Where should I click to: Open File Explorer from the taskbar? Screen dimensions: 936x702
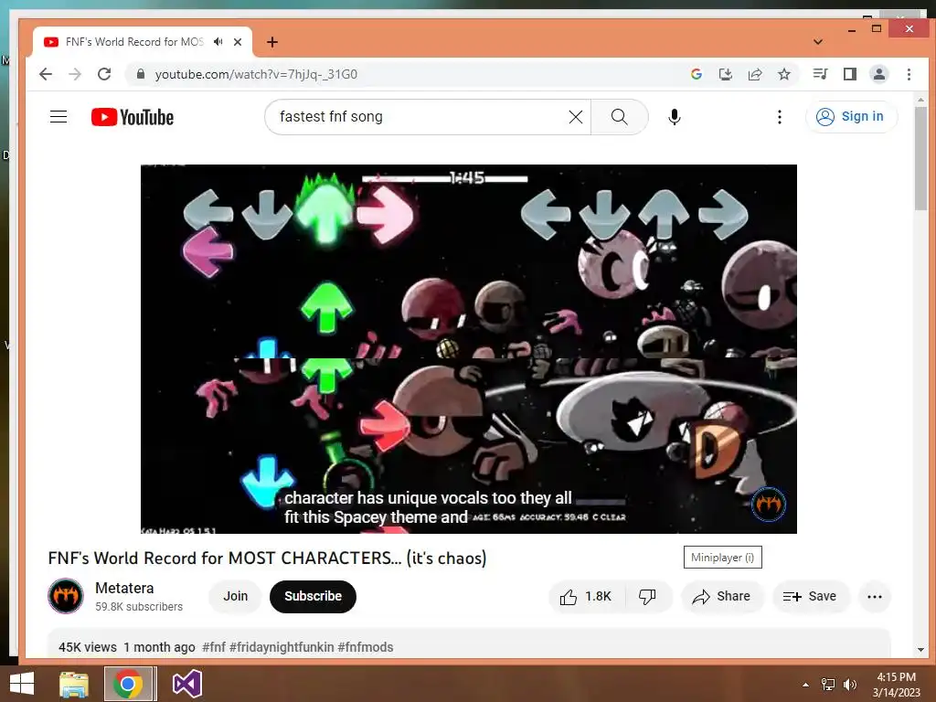coord(74,684)
